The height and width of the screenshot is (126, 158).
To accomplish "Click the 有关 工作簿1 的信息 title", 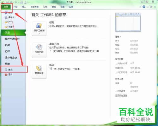I will tap(49, 15).
